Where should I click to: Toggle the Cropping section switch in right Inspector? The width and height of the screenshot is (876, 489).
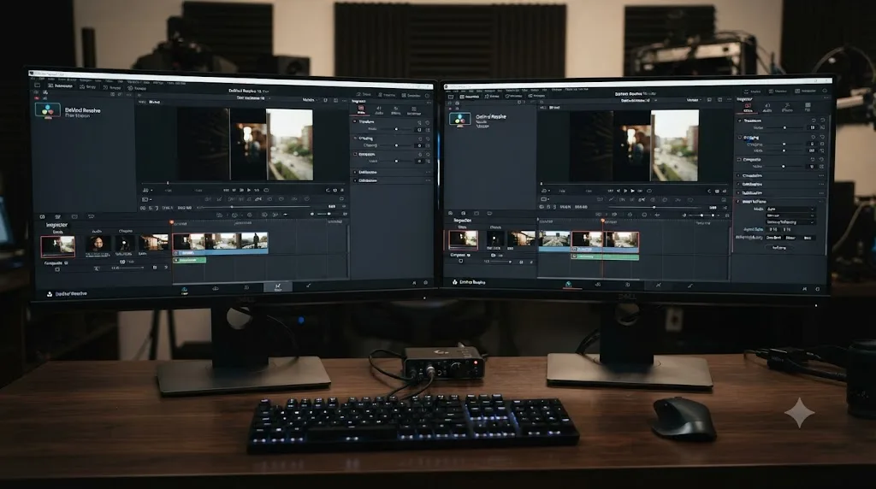740,138
